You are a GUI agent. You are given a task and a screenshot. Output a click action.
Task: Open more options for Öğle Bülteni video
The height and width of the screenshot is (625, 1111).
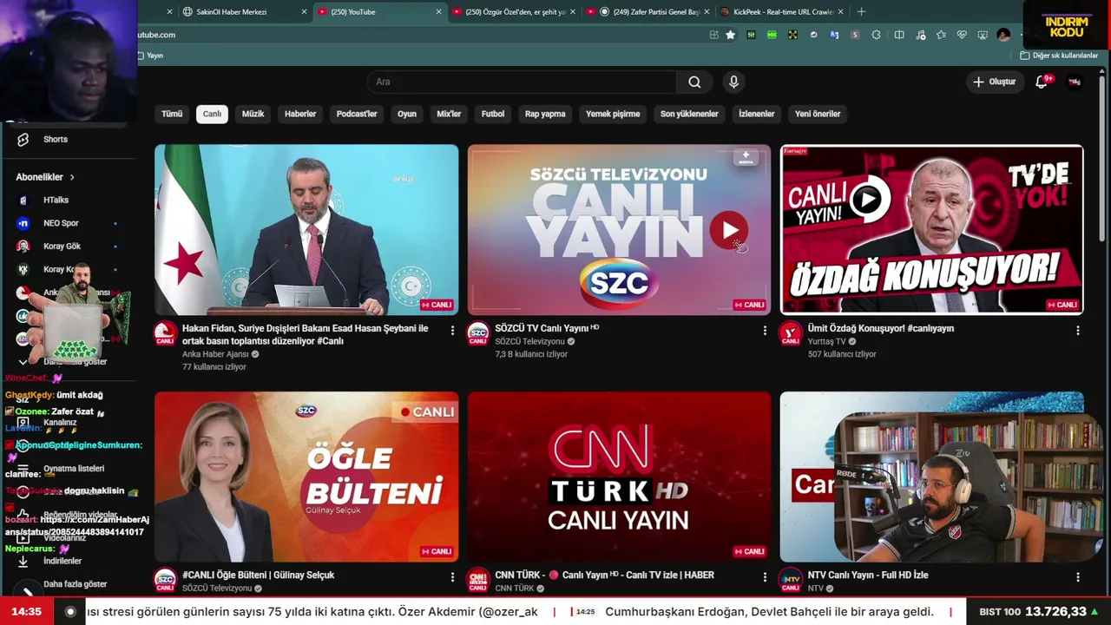[x=452, y=576]
